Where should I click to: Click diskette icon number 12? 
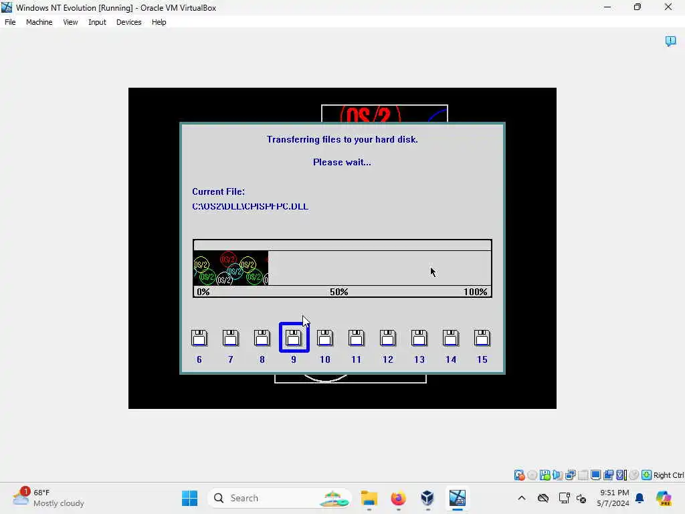coord(388,338)
